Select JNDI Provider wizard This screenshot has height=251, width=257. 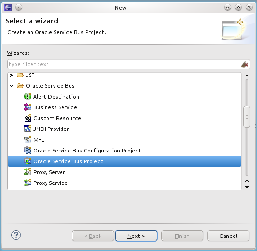[51, 129]
